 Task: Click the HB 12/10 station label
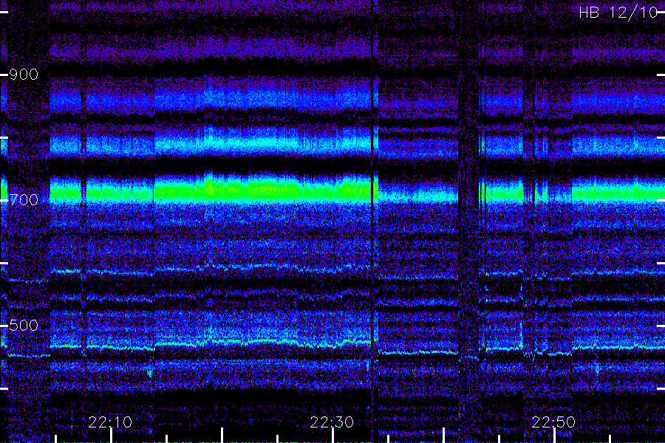618,13
